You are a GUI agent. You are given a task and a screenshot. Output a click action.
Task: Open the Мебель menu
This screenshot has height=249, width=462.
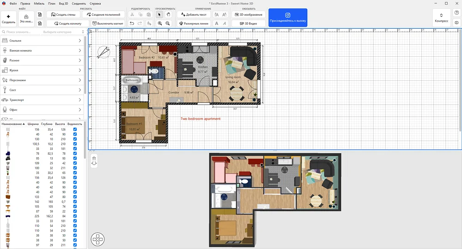tap(39, 3)
